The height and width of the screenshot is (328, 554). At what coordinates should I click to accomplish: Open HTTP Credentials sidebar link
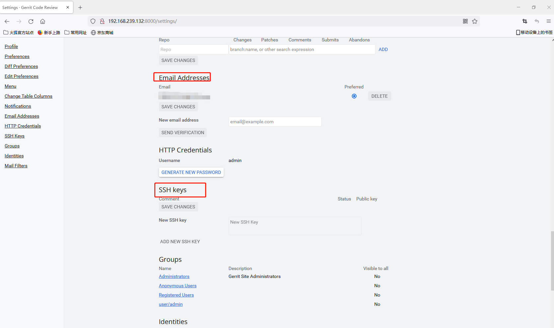tap(23, 126)
